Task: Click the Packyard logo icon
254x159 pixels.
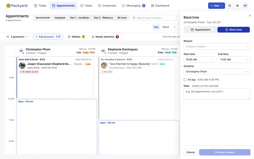Action: (x=8, y=6)
